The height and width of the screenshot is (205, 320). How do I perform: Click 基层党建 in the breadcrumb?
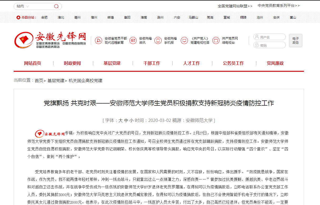tap(56, 80)
